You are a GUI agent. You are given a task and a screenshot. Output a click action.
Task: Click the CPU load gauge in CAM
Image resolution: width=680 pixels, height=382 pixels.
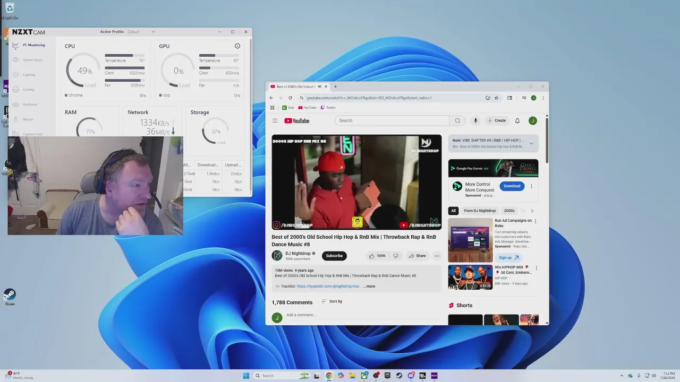tap(83, 71)
